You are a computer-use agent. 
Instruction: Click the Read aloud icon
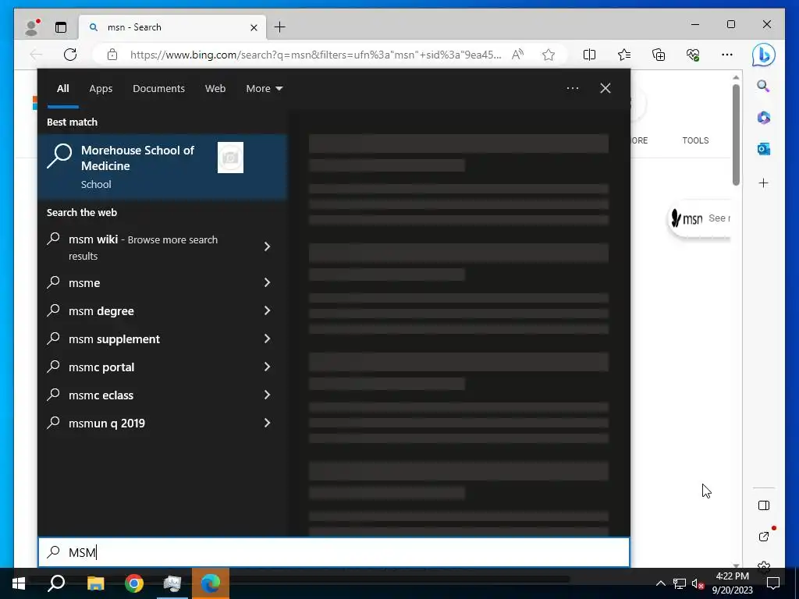click(518, 55)
